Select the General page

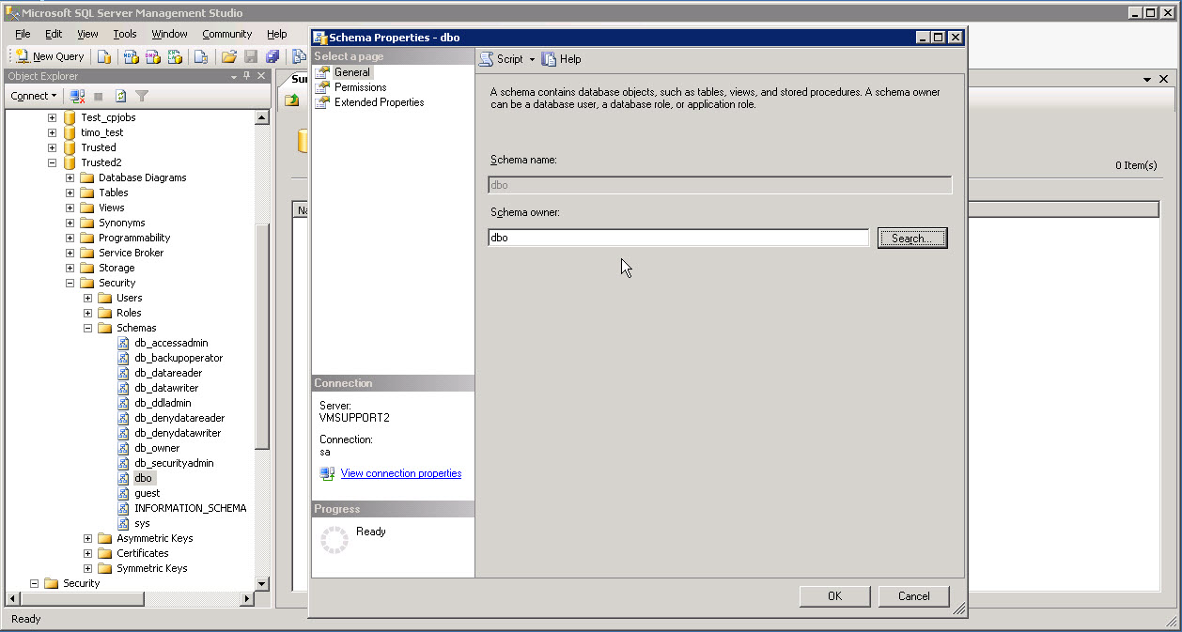point(351,72)
